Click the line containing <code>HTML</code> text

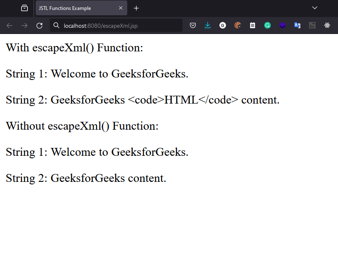click(143, 100)
